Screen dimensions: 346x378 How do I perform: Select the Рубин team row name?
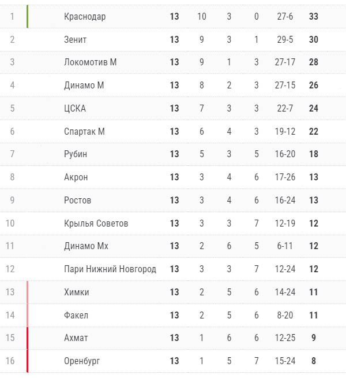(x=76, y=154)
